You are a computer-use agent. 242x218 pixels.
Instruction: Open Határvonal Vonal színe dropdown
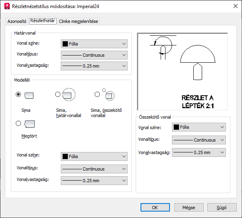[x=94, y=44]
